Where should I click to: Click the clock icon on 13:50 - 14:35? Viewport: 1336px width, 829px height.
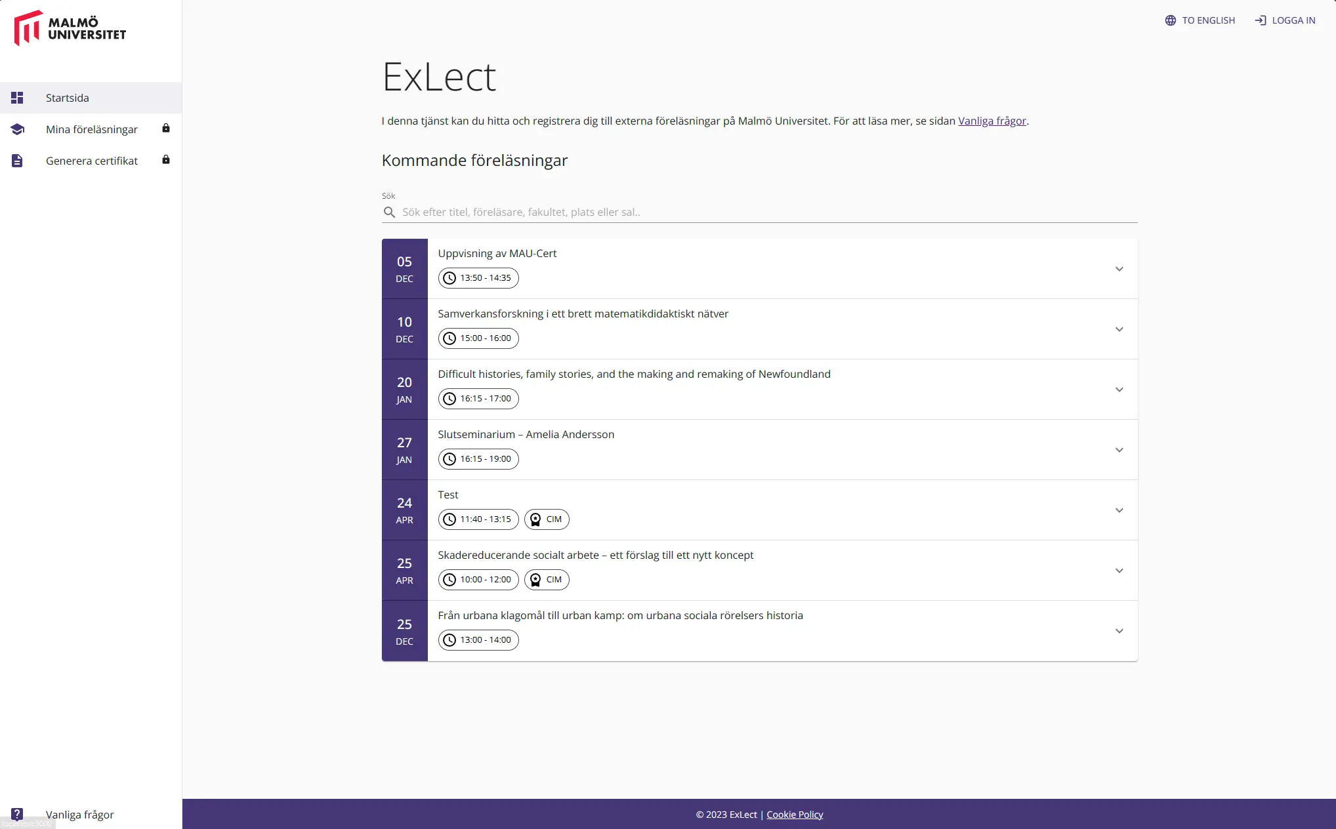(449, 278)
